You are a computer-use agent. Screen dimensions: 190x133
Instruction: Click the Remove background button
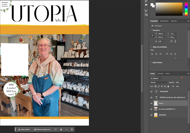(42, 129)
